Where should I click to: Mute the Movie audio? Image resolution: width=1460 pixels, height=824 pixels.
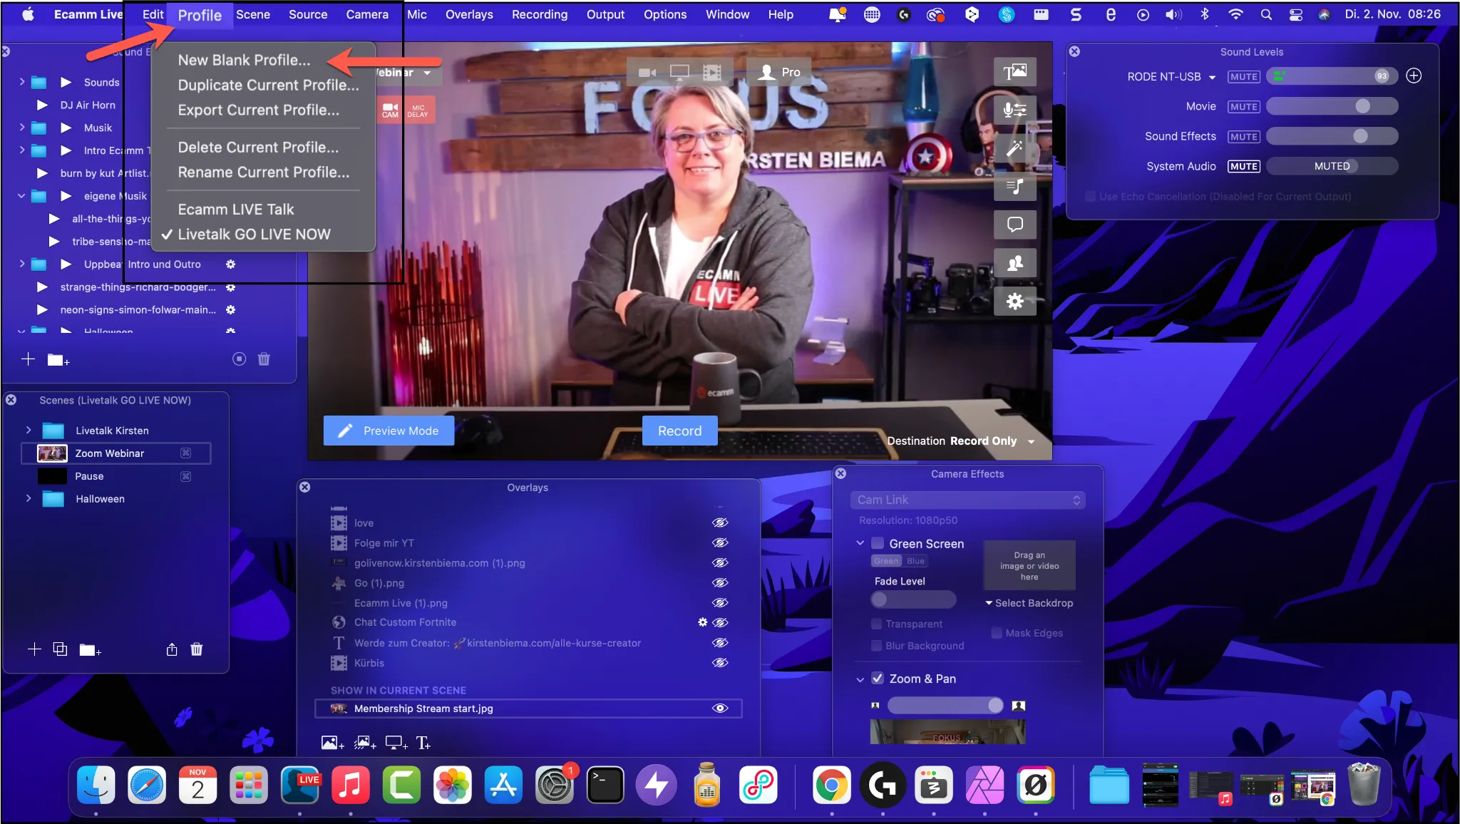coord(1243,106)
